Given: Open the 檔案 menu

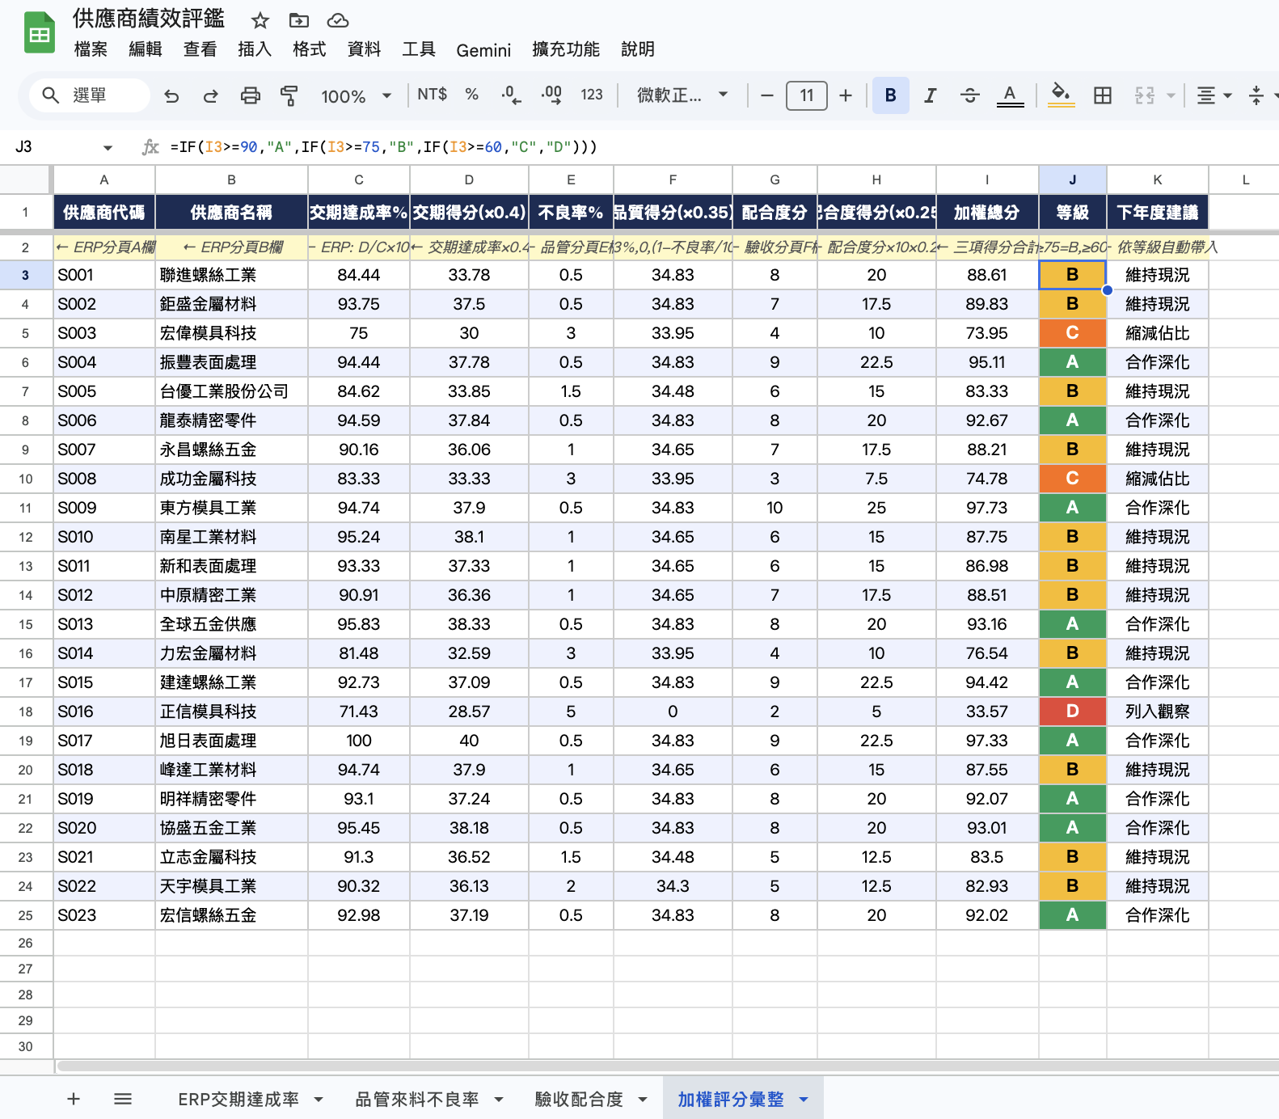Looking at the screenshot, I should (x=91, y=49).
